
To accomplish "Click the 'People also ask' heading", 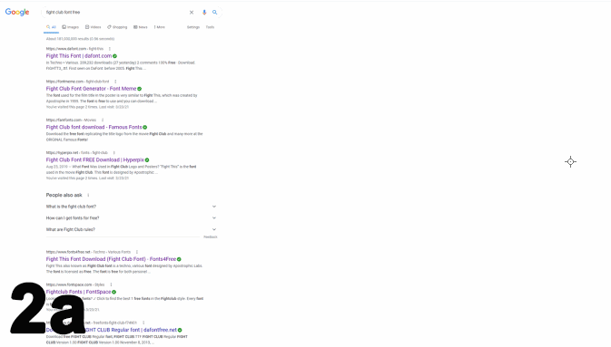I will coord(64,196).
